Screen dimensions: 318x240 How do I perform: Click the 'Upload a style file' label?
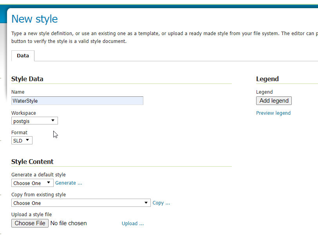pos(31,215)
